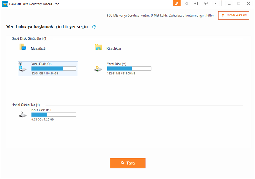The width and height of the screenshot is (255, 179).
Task: Open the share icon in title bar
Action: coord(186,4)
